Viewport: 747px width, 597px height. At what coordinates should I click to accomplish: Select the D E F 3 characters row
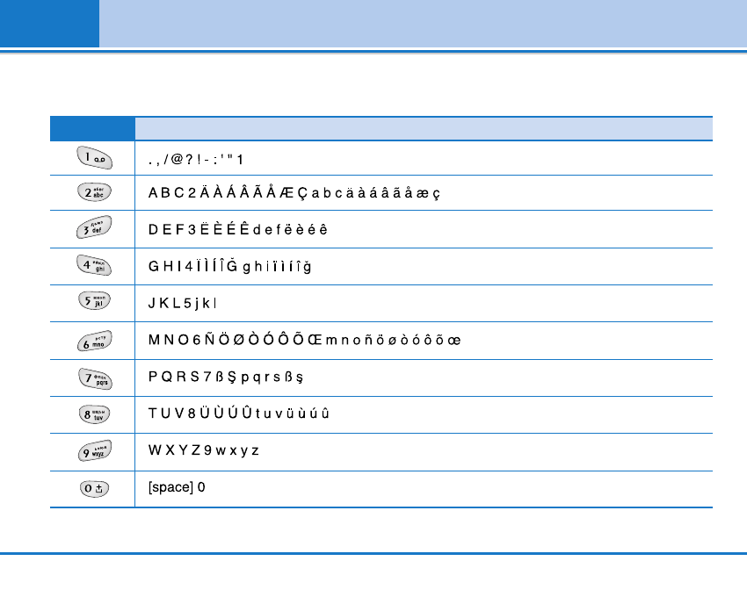pos(237,230)
